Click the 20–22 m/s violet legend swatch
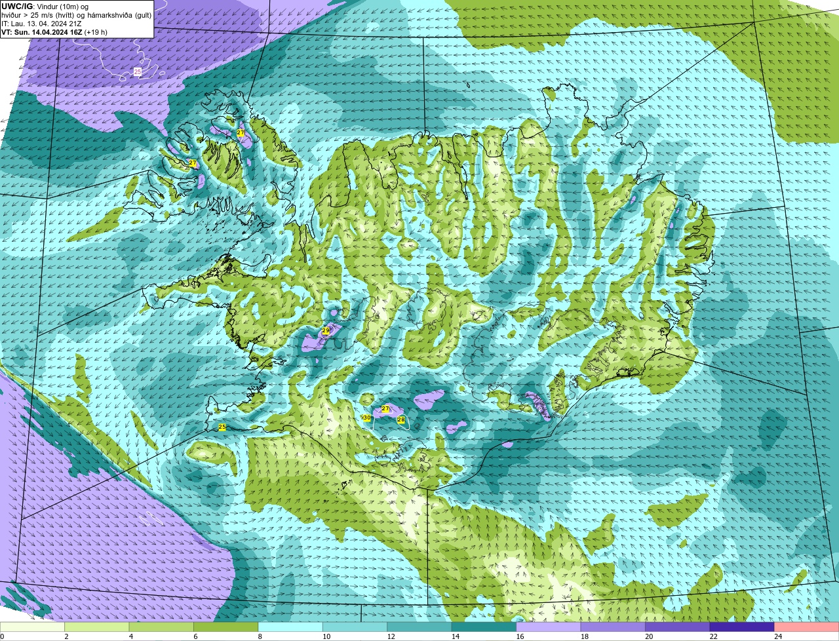 678,627
